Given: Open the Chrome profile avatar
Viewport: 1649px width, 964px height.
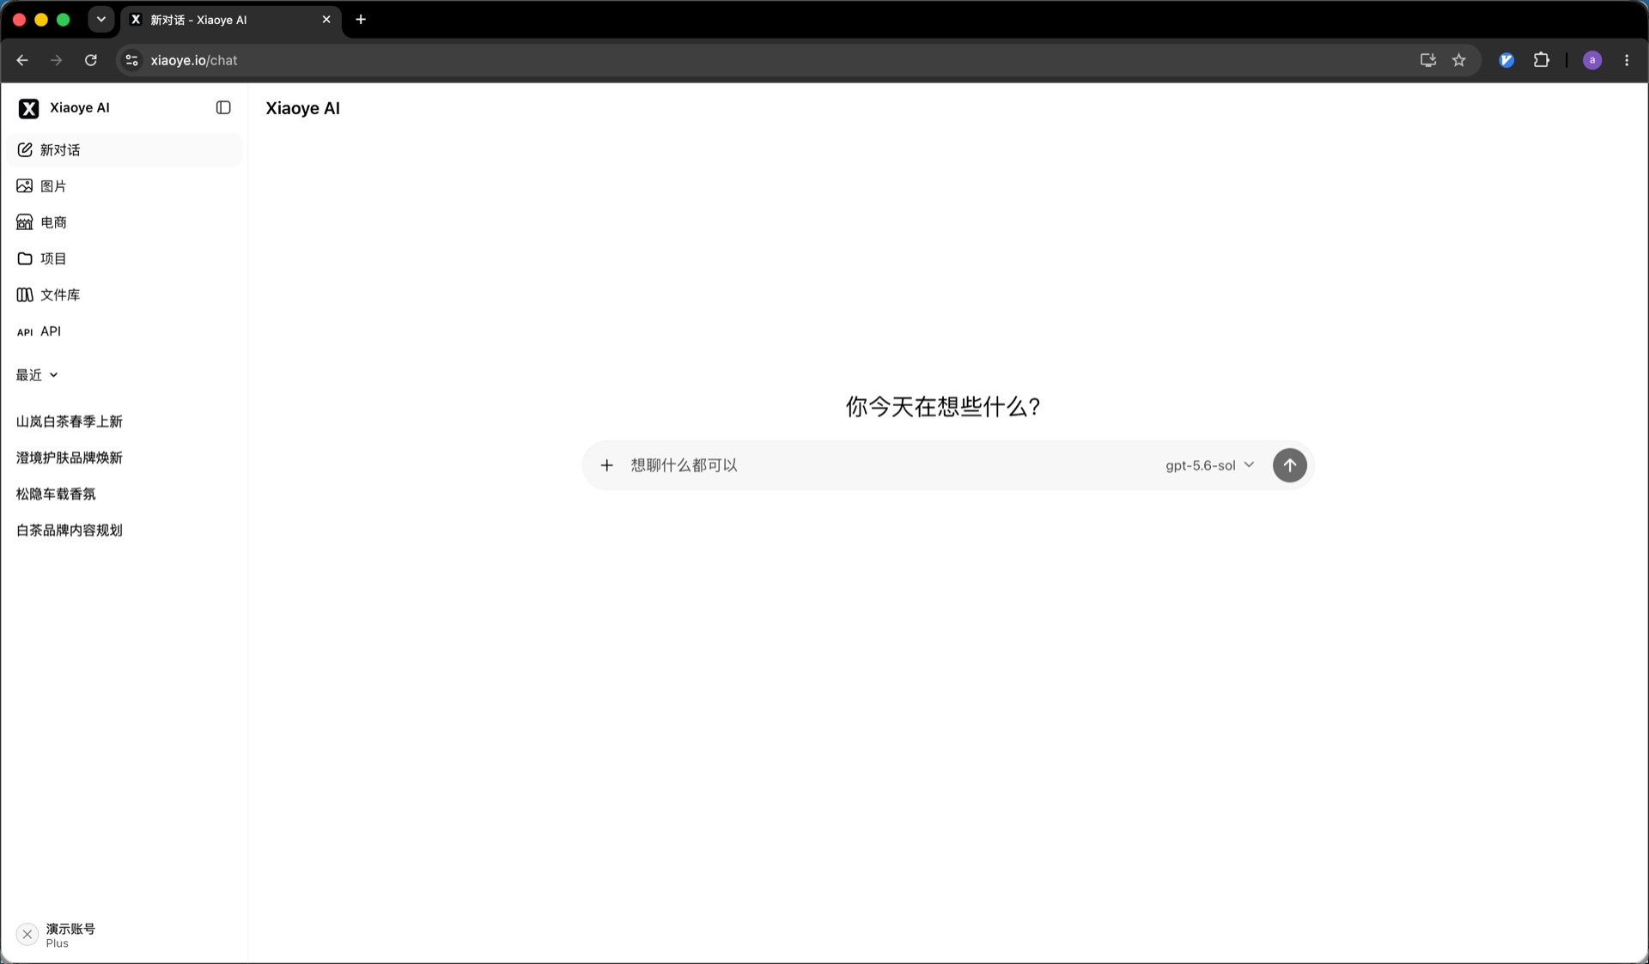Looking at the screenshot, I should [x=1592, y=60].
